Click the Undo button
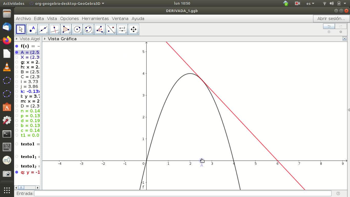Screen dimensions: 350x197 tap(329, 26)
